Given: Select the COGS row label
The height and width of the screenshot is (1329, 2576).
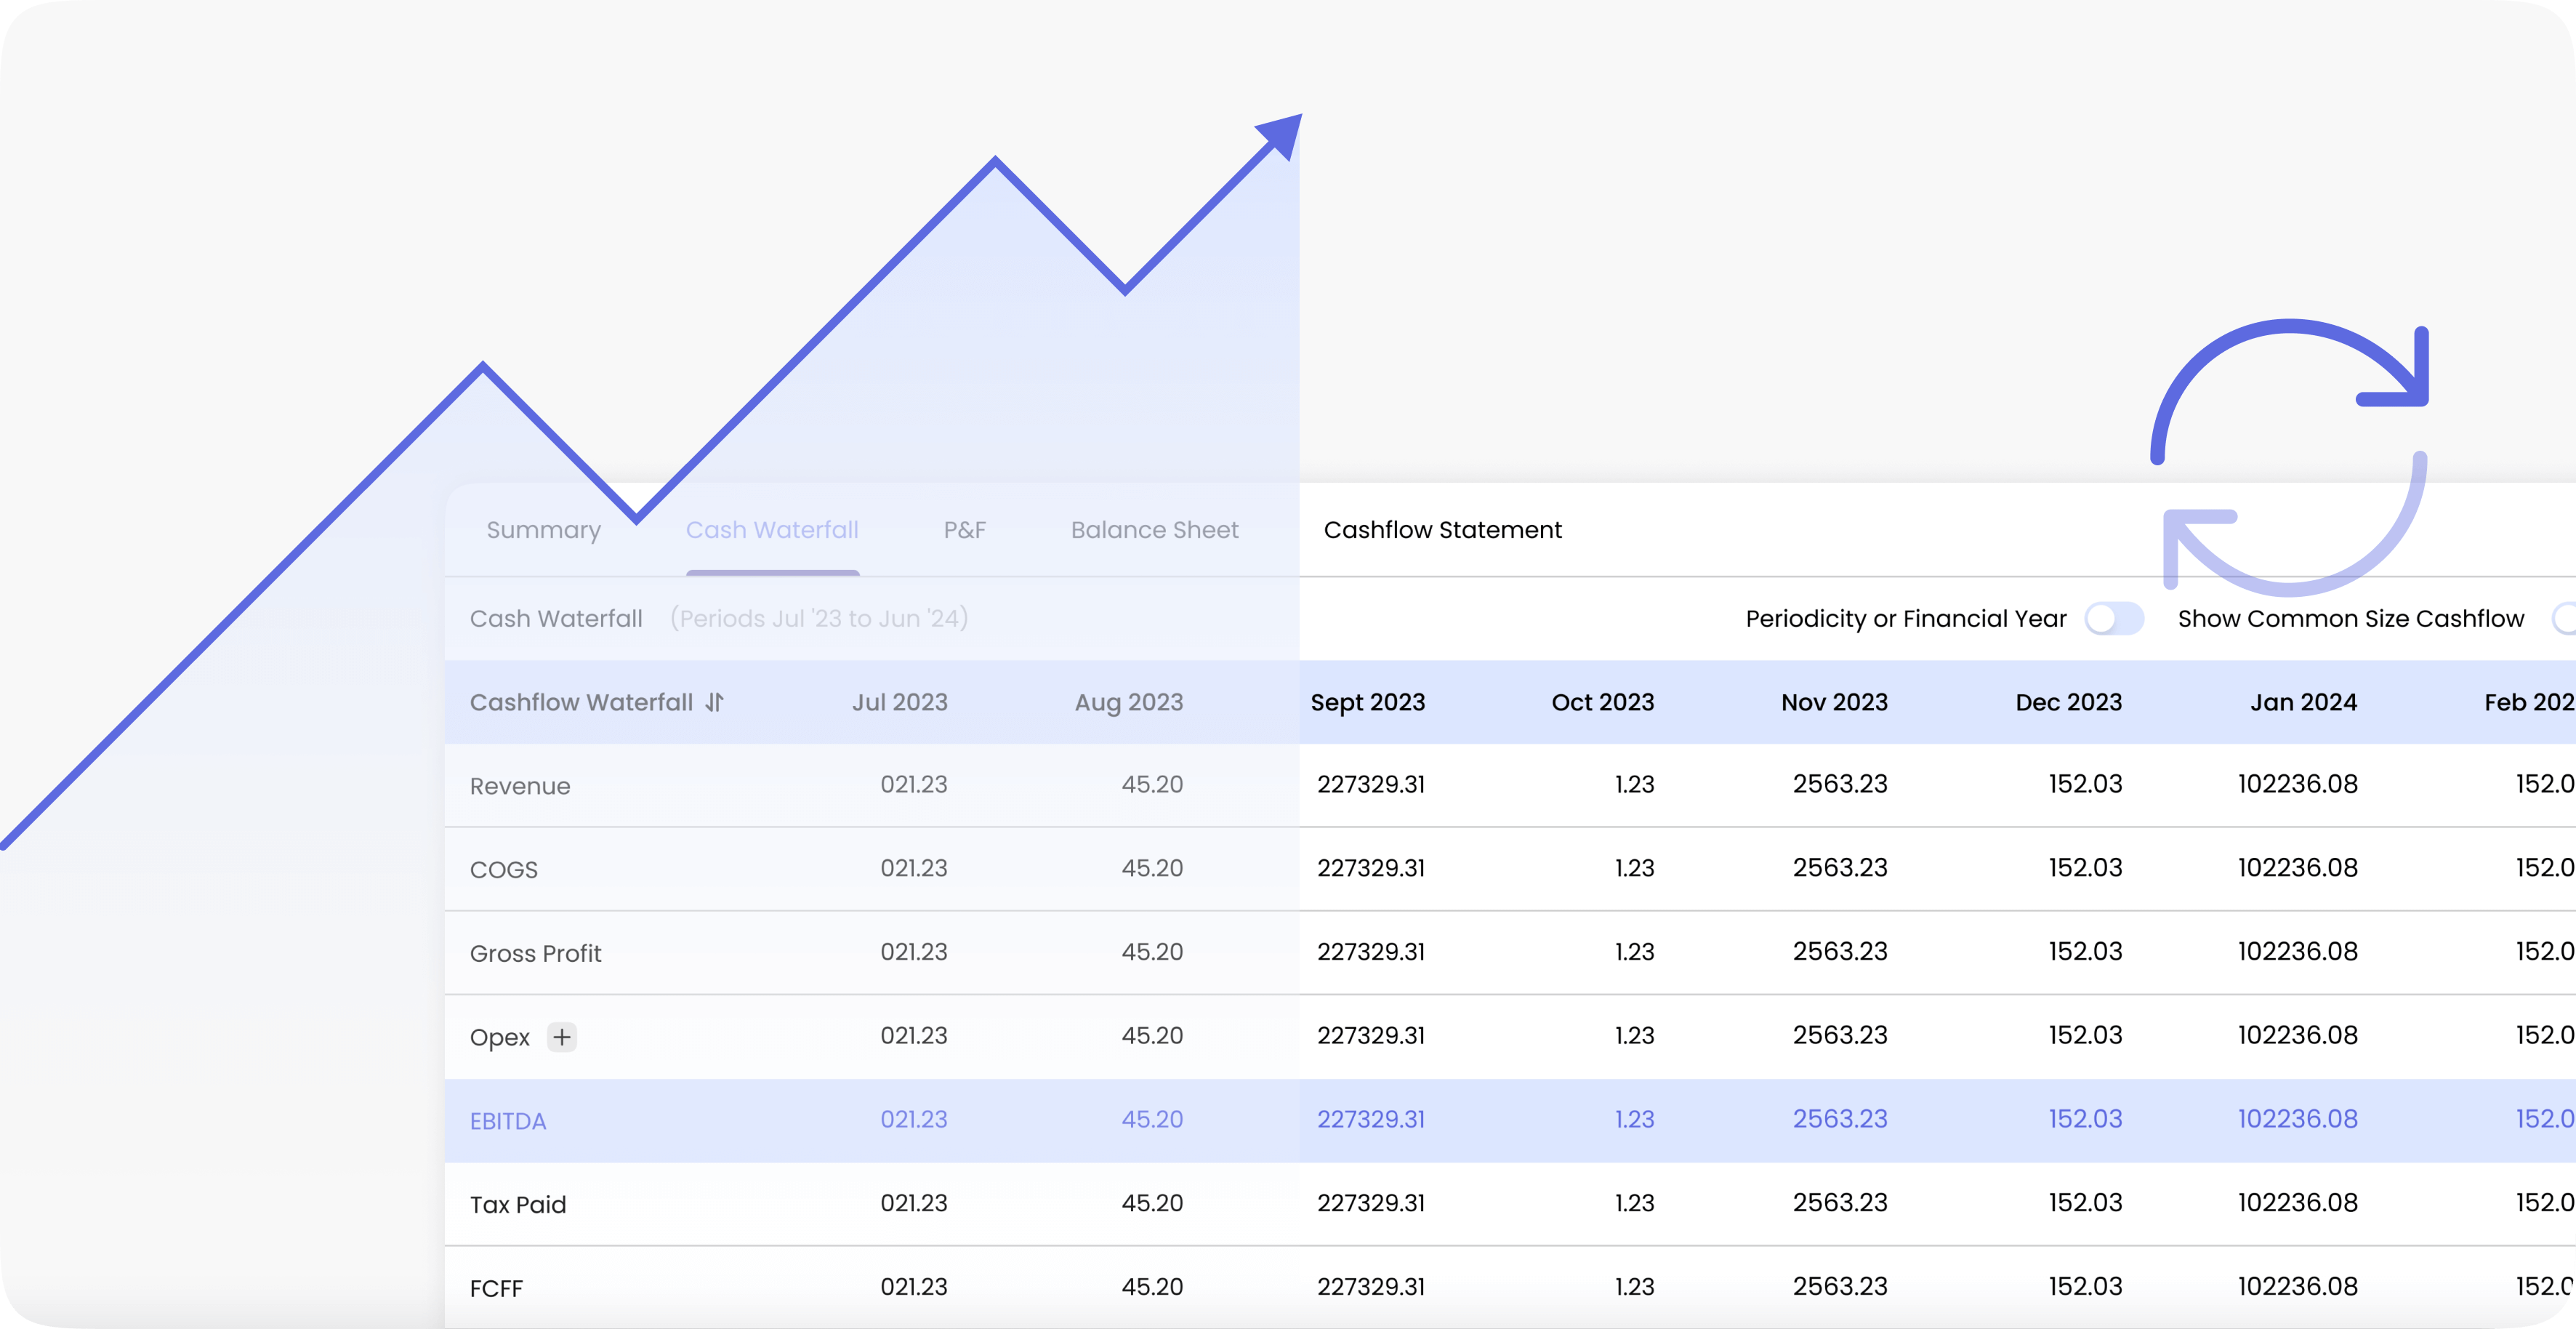Looking at the screenshot, I should 503,870.
